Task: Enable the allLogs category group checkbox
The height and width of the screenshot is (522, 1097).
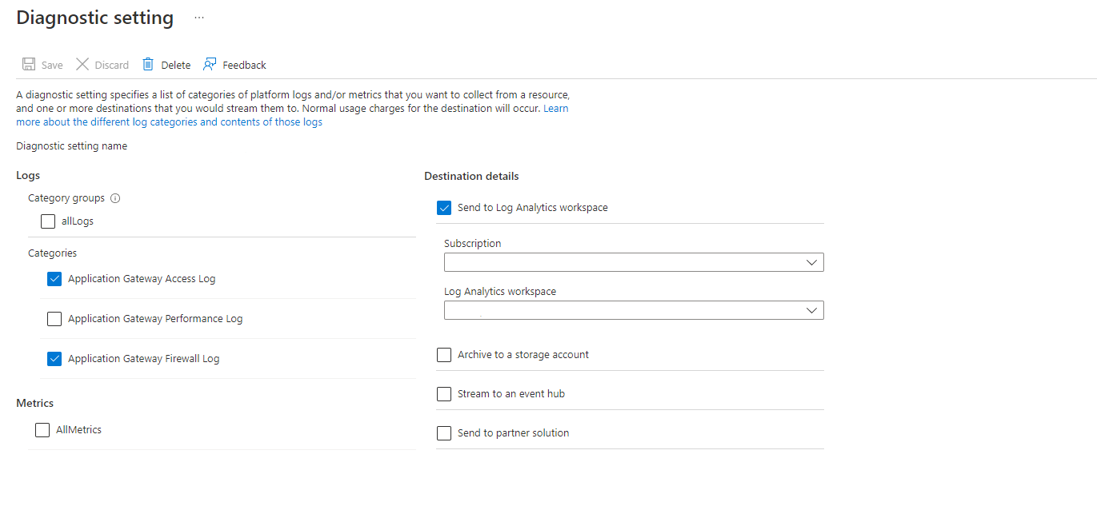Action: tap(48, 221)
